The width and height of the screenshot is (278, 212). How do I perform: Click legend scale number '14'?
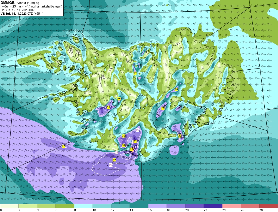click(131, 210)
